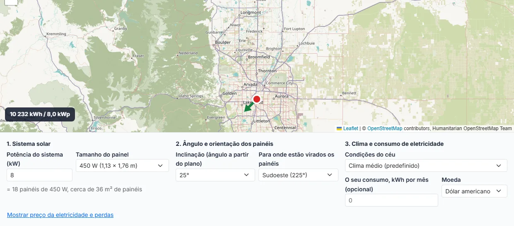
Task: Open the Condições do céu dropdown
Action: (x=426, y=166)
